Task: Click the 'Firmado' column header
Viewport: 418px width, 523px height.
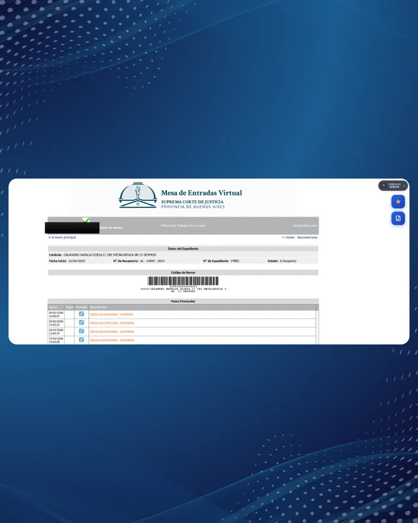Action: click(81, 307)
